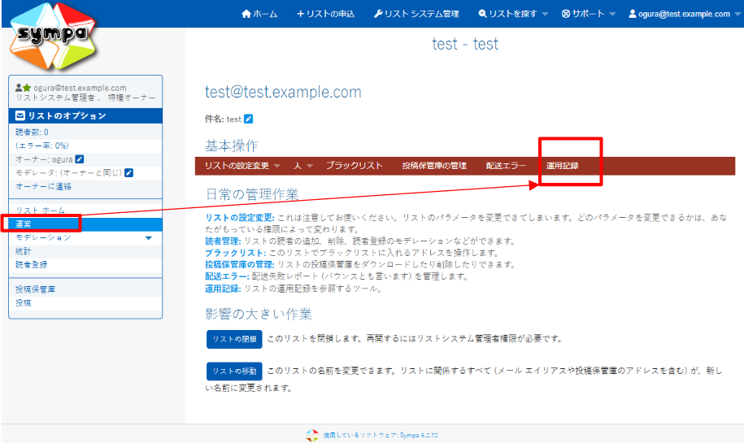
Task: Click the edit icon next to 件名: test
Action: pyautogui.click(x=249, y=119)
